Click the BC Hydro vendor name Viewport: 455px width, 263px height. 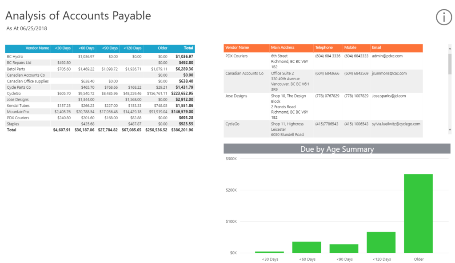[14, 56]
